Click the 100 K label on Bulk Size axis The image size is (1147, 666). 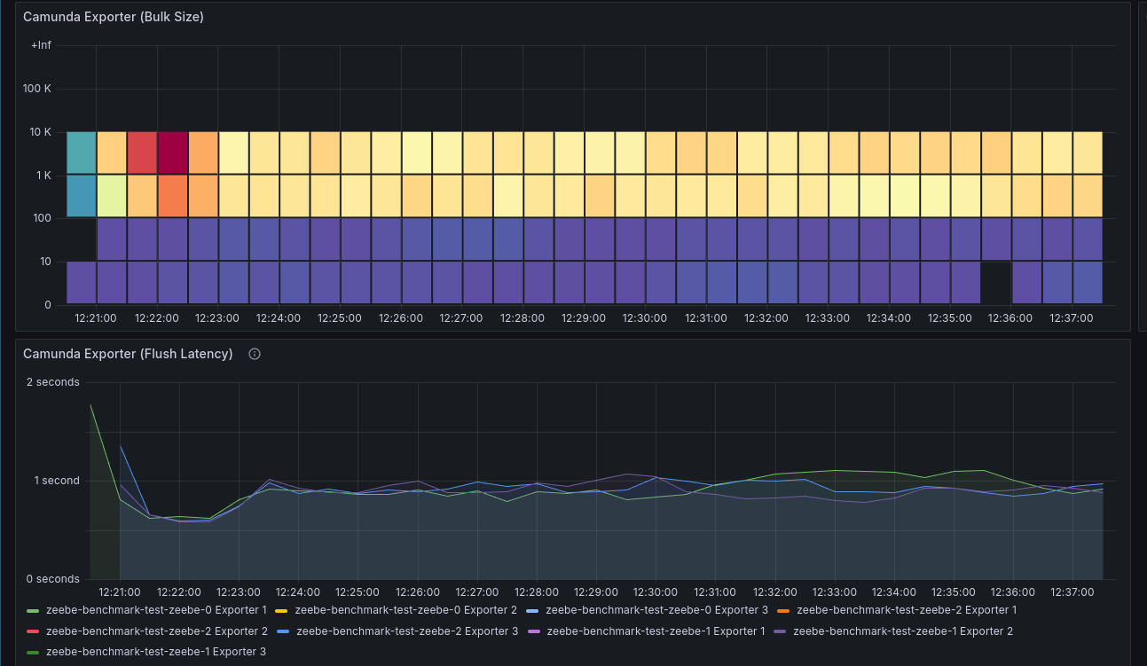pos(37,89)
